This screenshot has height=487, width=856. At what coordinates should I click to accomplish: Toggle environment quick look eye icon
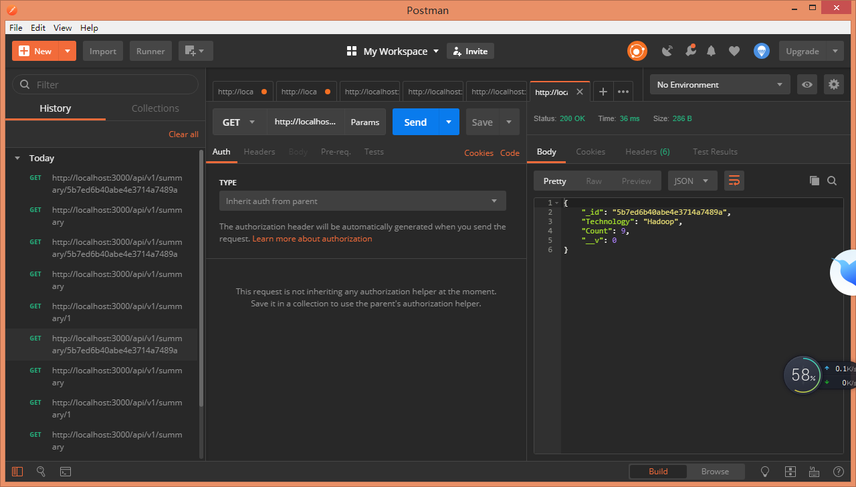point(807,84)
